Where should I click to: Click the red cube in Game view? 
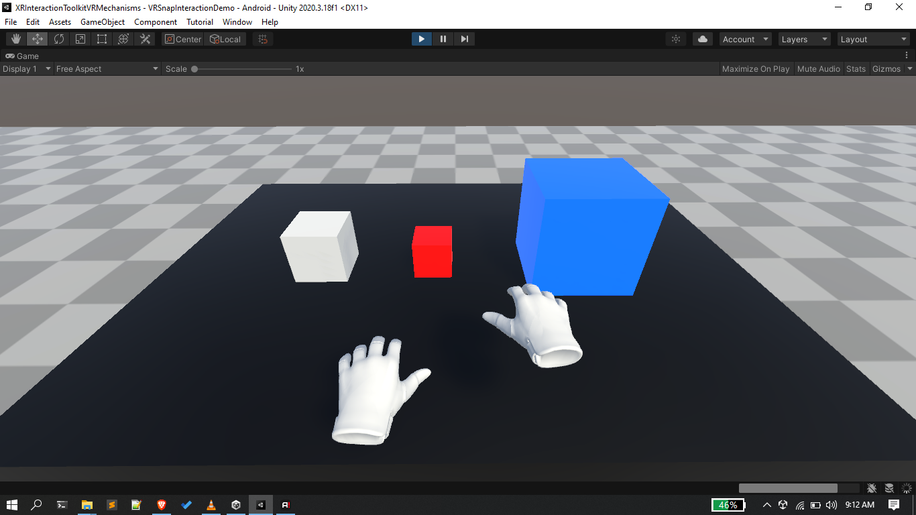click(x=432, y=251)
